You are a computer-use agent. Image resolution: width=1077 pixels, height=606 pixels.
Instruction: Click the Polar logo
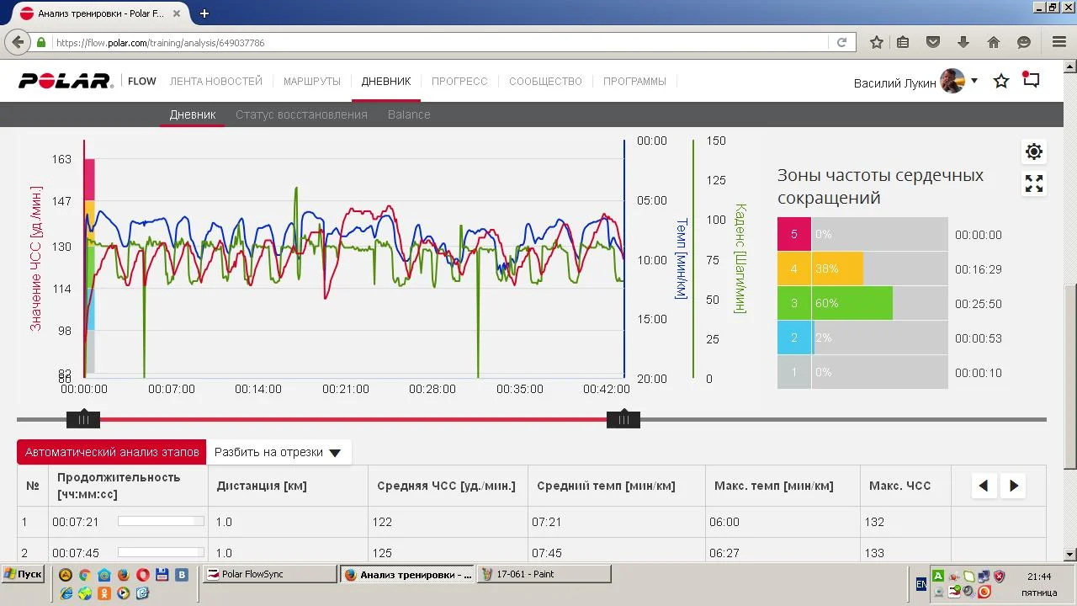tap(66, 82)
